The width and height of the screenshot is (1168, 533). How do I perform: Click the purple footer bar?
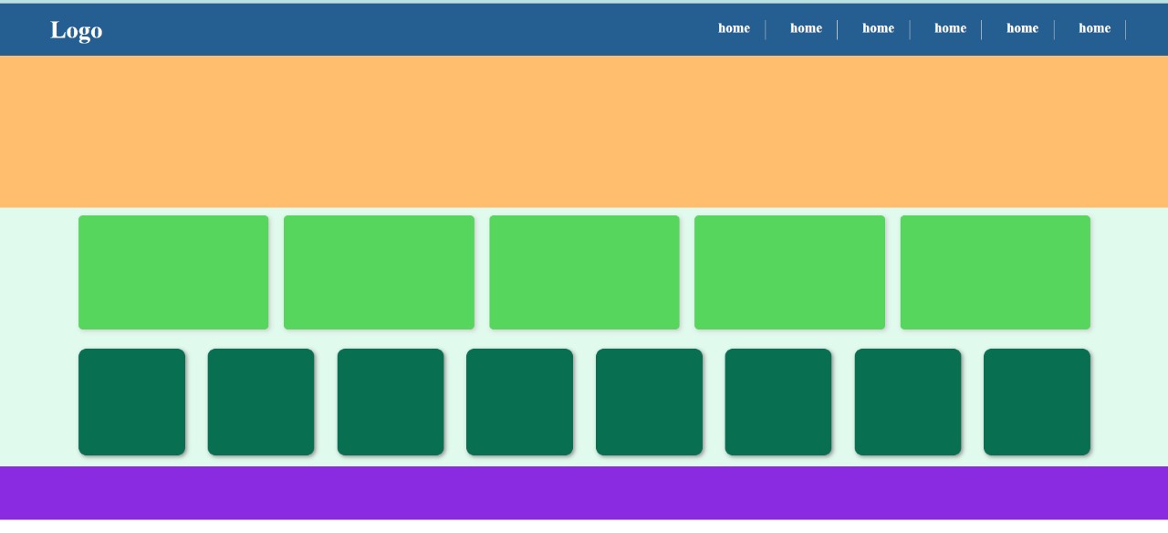584,493
